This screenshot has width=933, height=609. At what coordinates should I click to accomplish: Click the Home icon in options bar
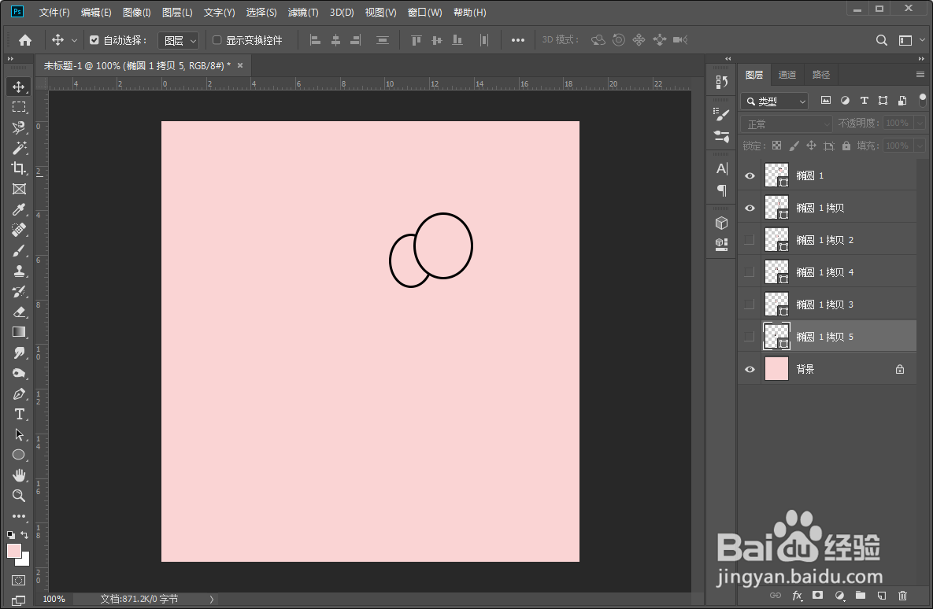(25, 40)
